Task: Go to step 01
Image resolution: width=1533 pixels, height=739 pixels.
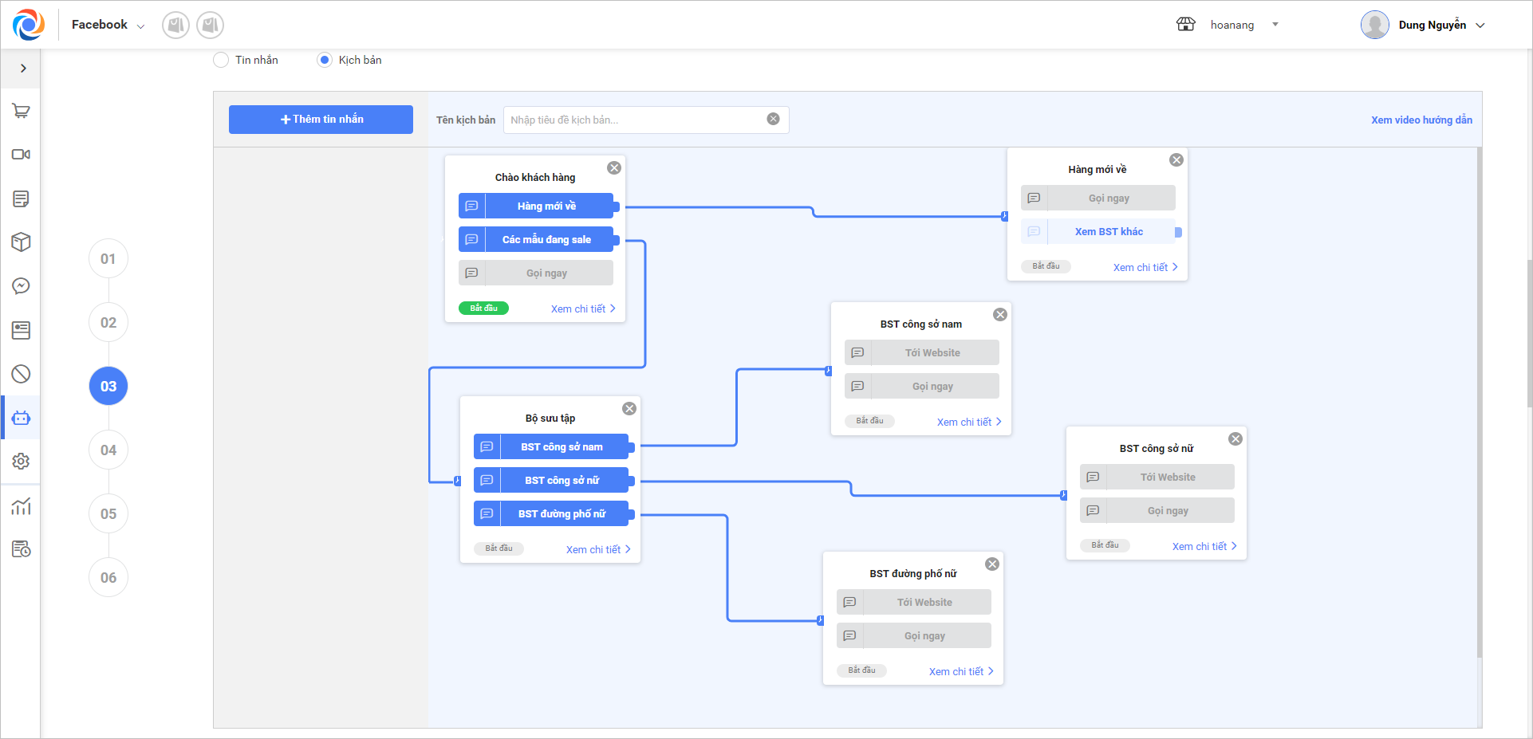Action: click(108, 259)
